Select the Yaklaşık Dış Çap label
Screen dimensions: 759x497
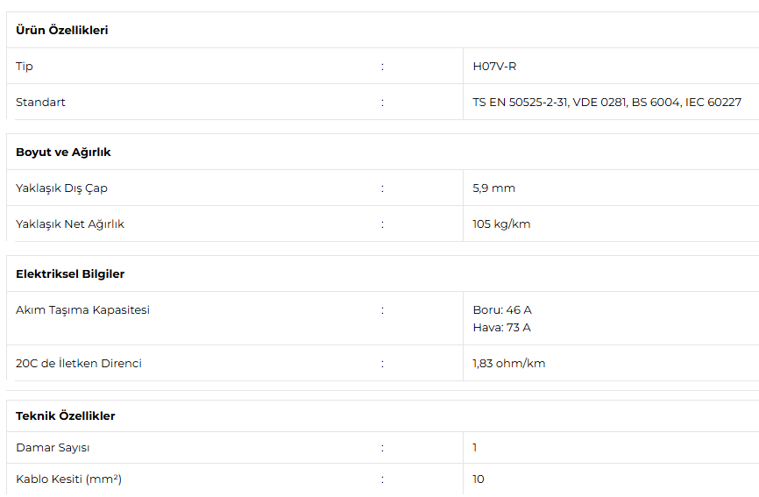61,188
